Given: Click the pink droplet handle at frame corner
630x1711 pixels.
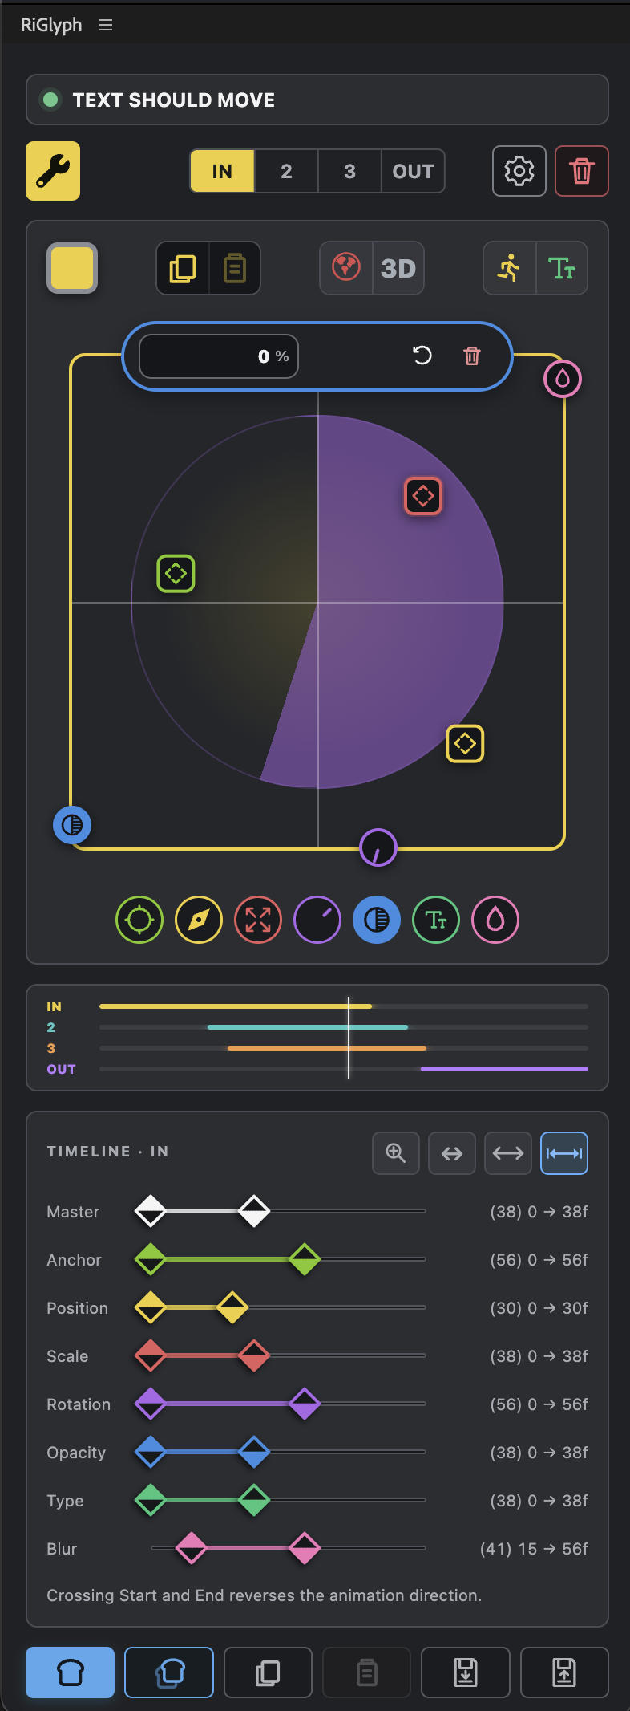Looking at the screenshot, I should click(x=563, y=378).
